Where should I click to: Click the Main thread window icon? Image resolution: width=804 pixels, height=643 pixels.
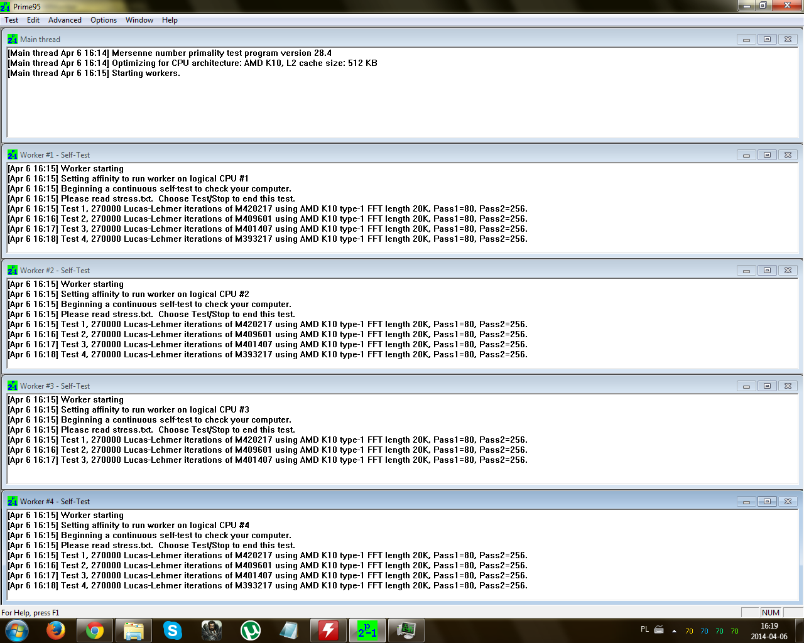coord(13,39)
